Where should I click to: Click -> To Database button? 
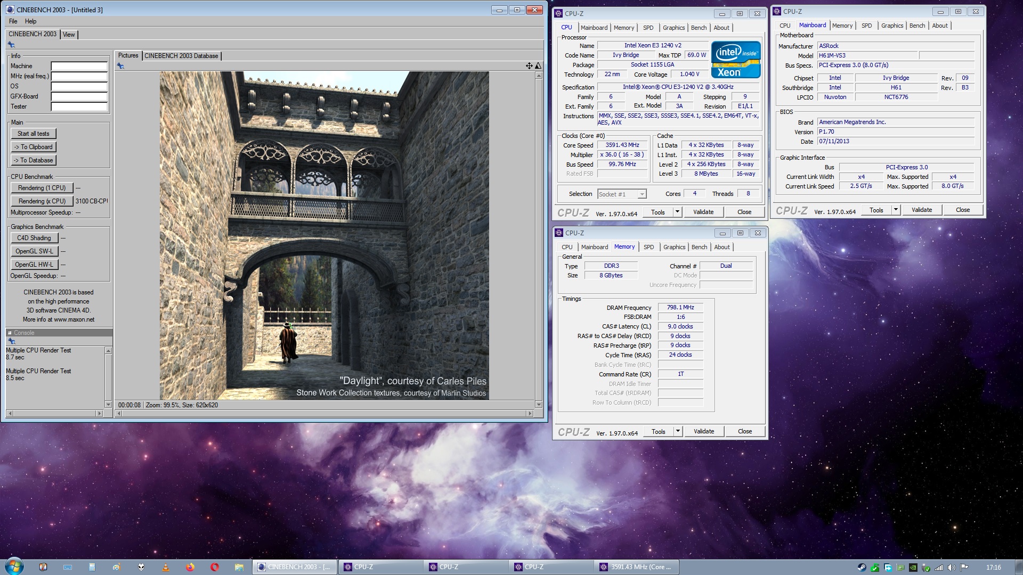click(34, 160)
